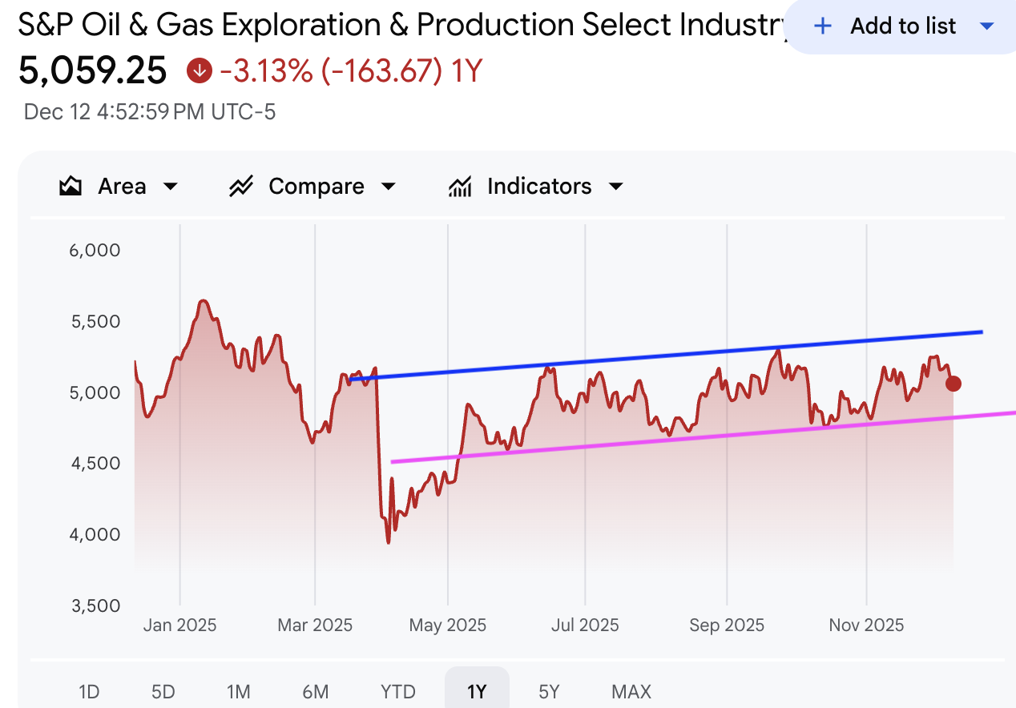Click the Compare lines icon
The height and width of the screenshot is (708, 1016).
click(241, 185)
